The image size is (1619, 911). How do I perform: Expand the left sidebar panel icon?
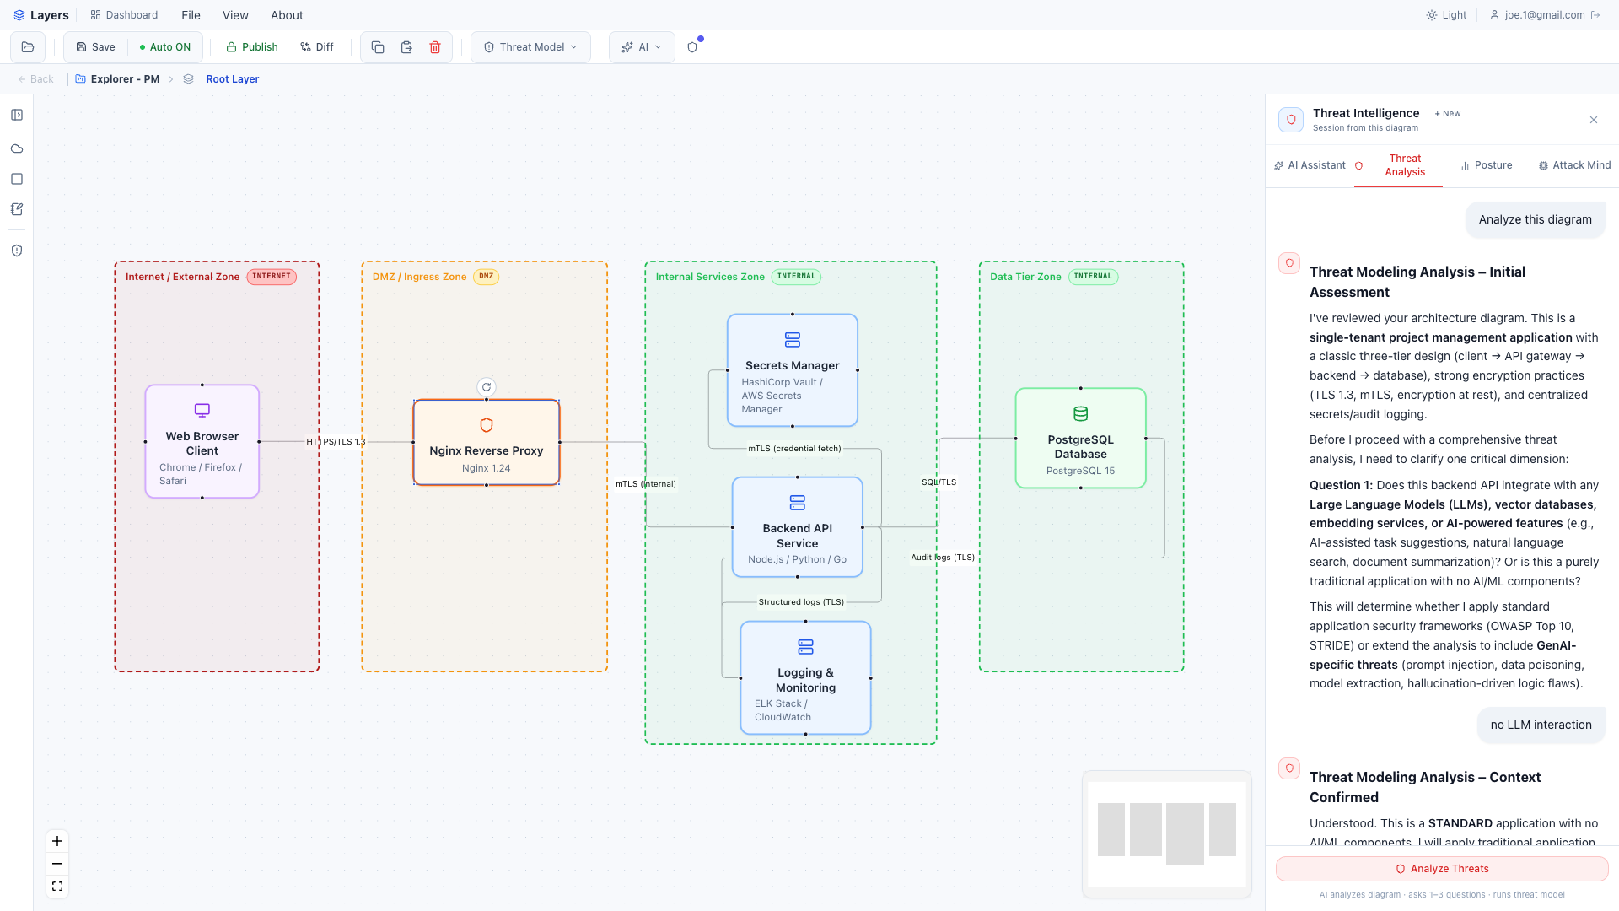pos(17,115)
